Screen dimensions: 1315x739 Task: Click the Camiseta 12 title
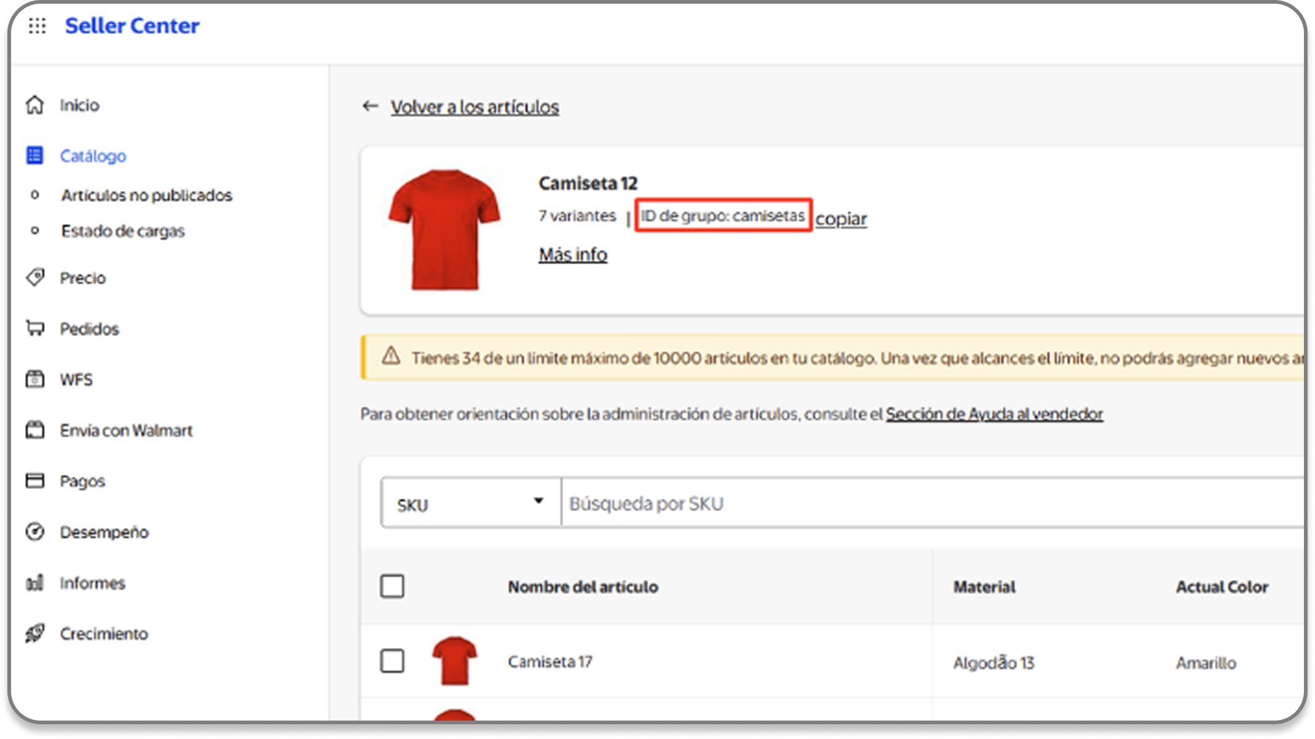pos(588,184)
